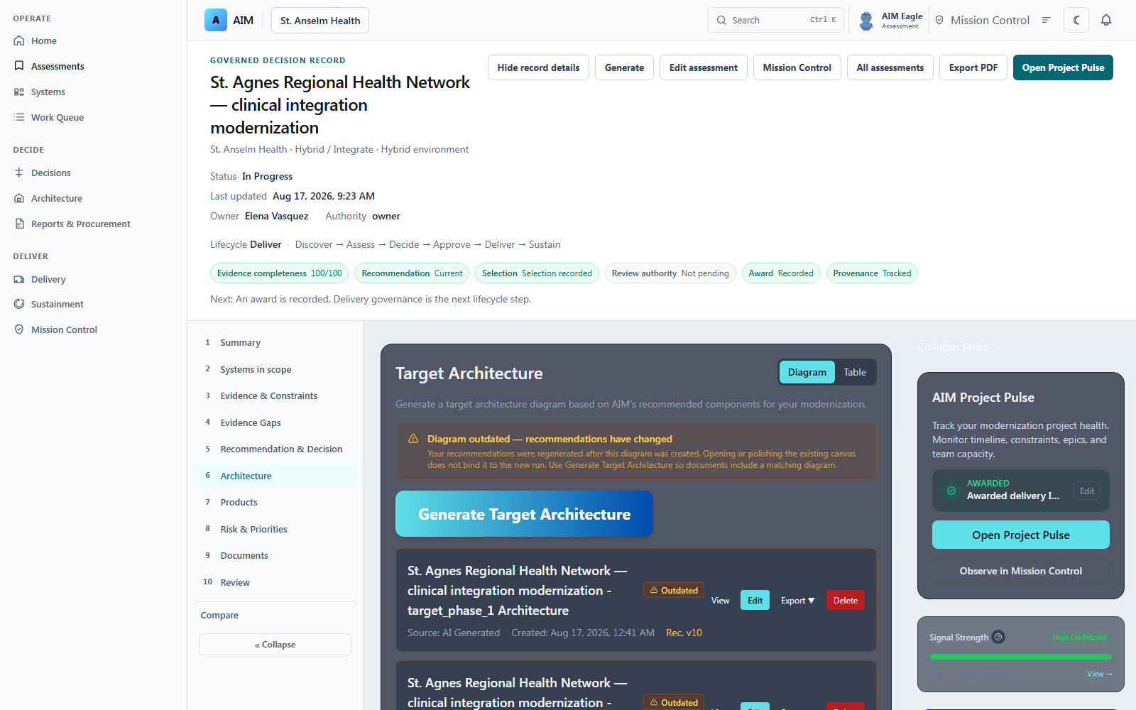The width and height of the screenshot is (1136, 710).
Task: Click the Sustainment icon in sidebar
Action: pos(19,304)
